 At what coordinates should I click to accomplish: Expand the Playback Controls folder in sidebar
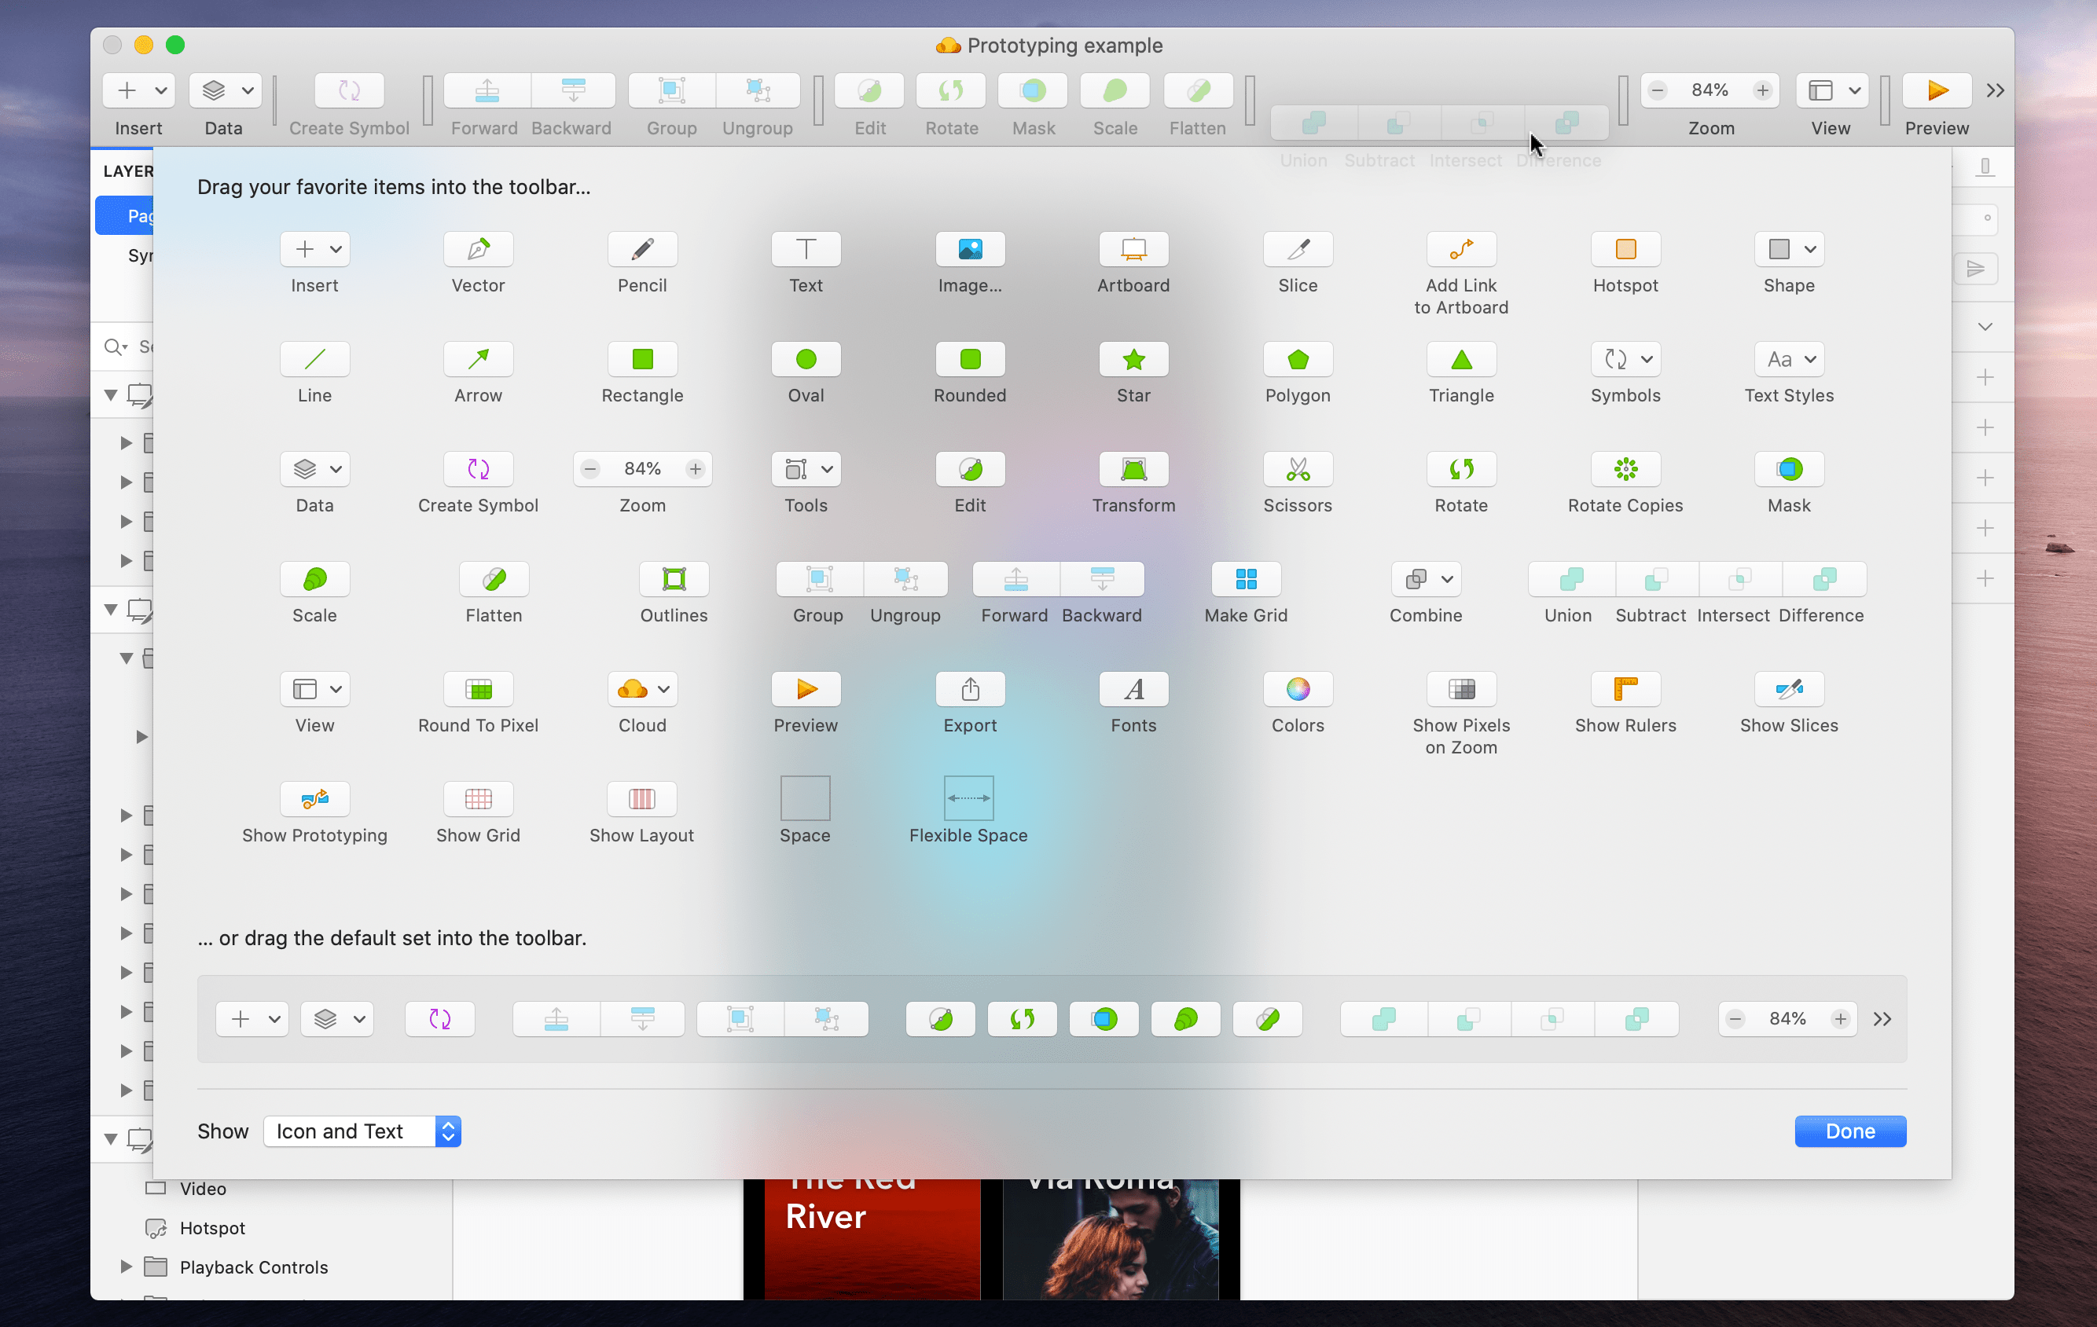tap(126, 1267)
